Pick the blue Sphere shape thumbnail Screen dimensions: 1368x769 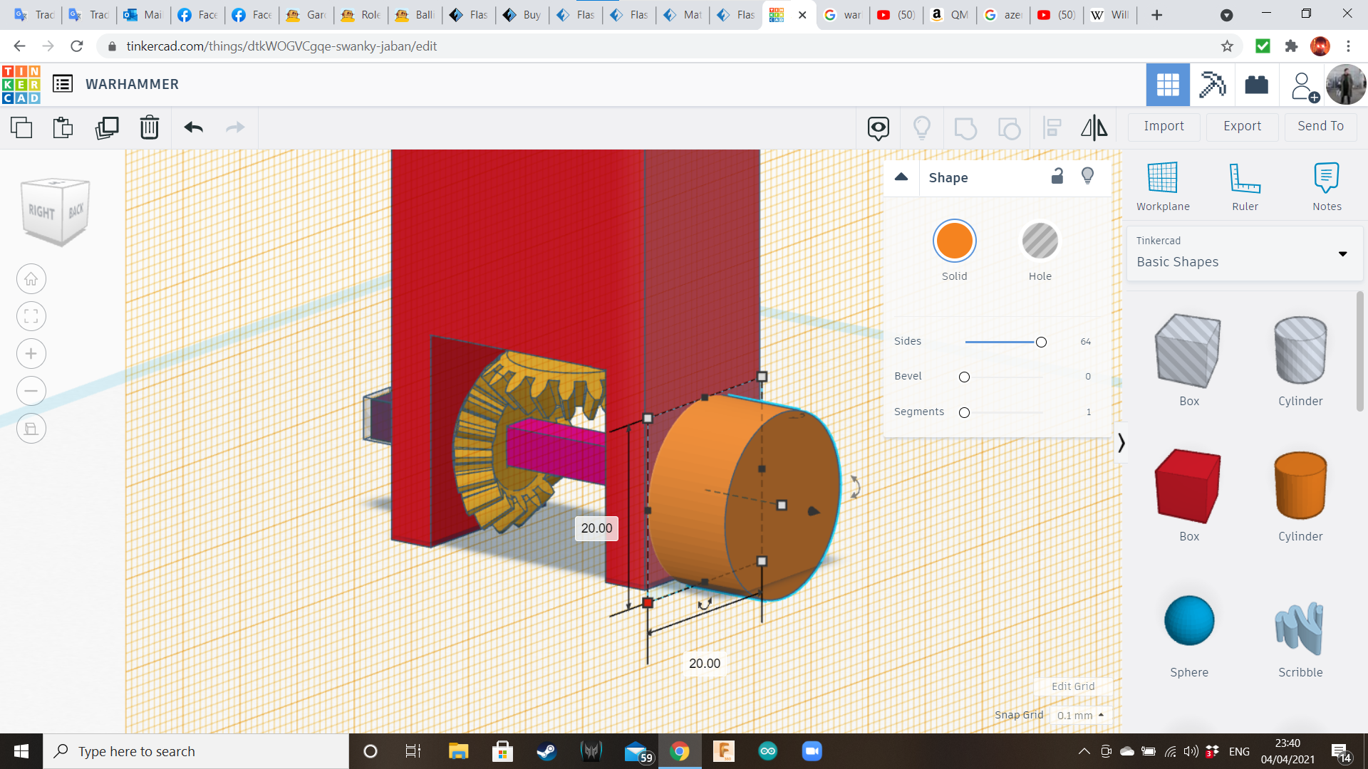click(x=1188, y=621)
